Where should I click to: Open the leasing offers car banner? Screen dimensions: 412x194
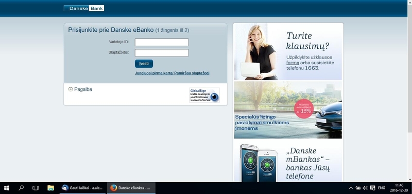click(x=288, y=110)
